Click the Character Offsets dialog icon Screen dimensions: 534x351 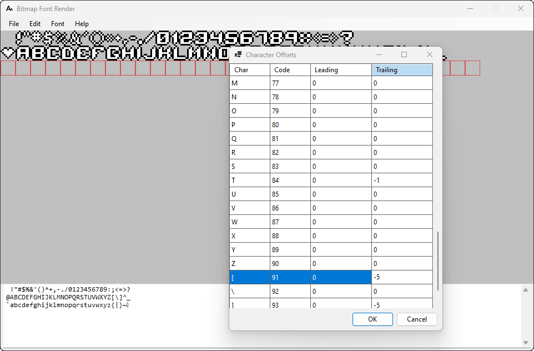pyautogui.click(x=238, y=54)
